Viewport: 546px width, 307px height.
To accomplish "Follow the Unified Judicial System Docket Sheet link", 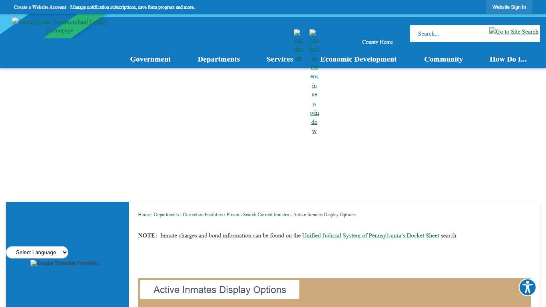I will click(x=370, y=235).
